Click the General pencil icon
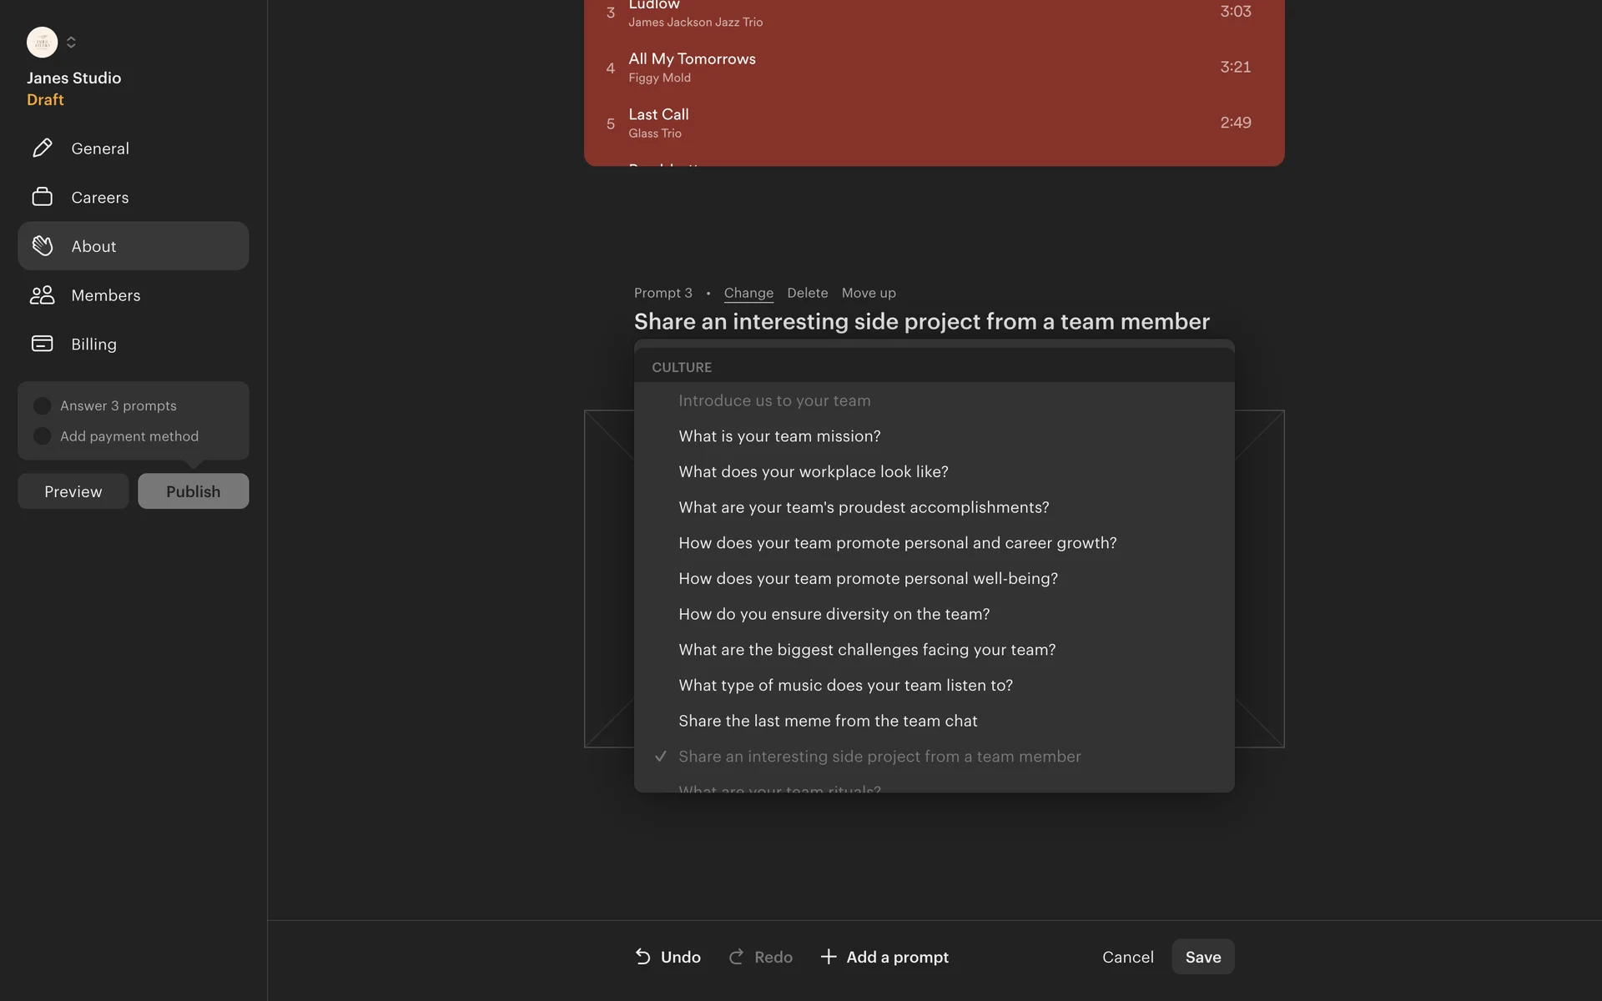 tap(42, 148)
